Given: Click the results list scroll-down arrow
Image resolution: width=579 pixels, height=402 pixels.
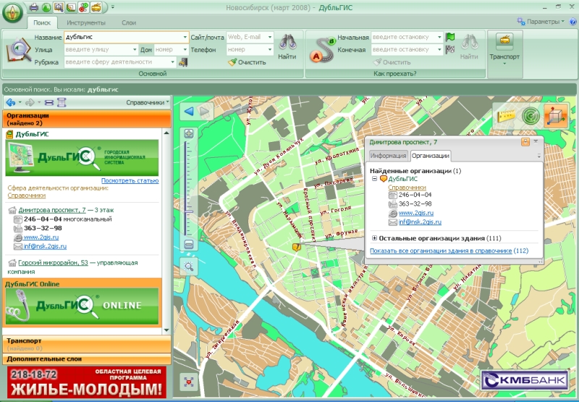Looking at the screenshot, I should point(166,330).
